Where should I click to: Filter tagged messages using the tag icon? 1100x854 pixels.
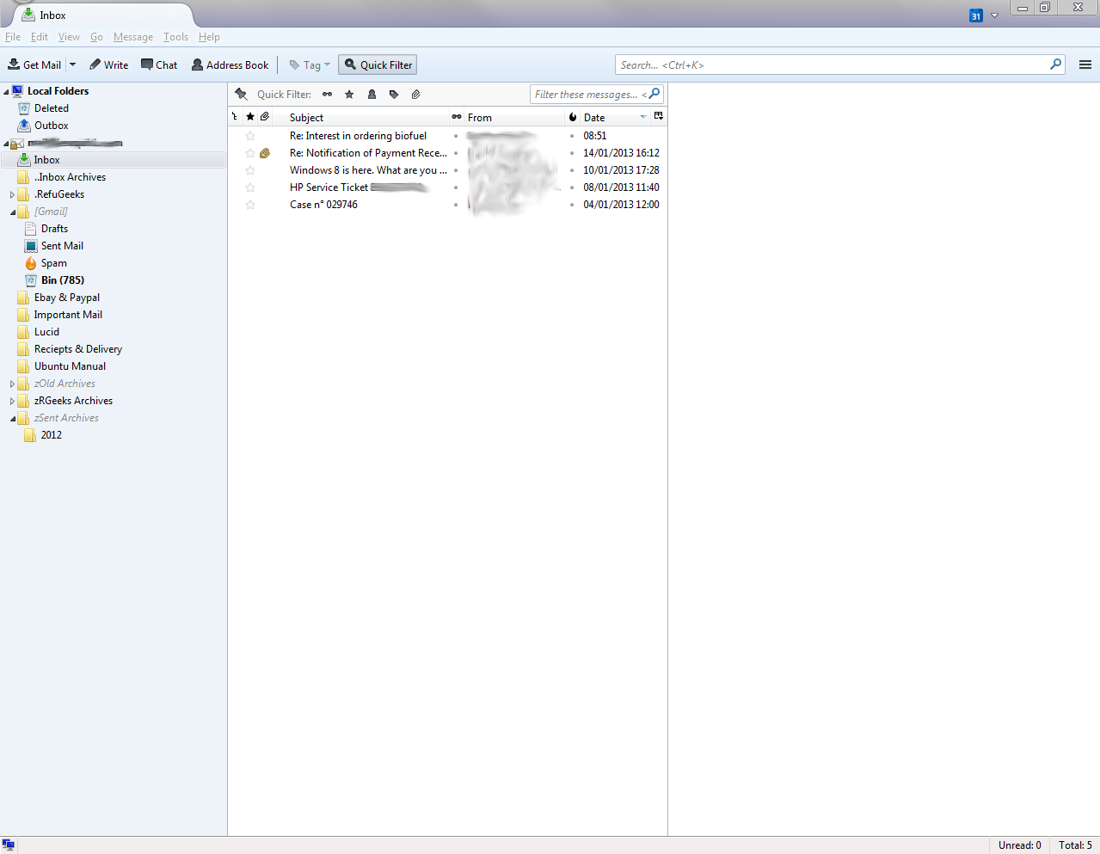click(x=394, y=95)
